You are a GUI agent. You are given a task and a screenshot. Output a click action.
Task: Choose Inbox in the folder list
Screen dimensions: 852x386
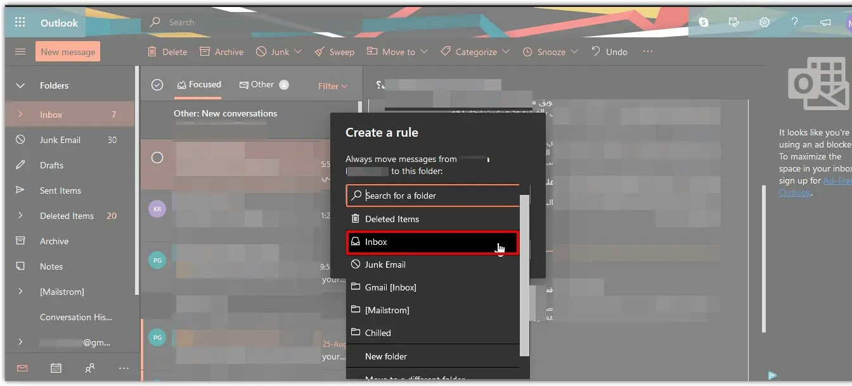point(432,242)
